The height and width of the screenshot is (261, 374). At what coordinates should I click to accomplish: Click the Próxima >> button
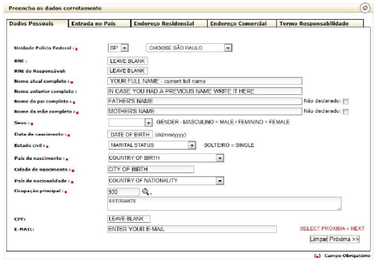[344, 239]
